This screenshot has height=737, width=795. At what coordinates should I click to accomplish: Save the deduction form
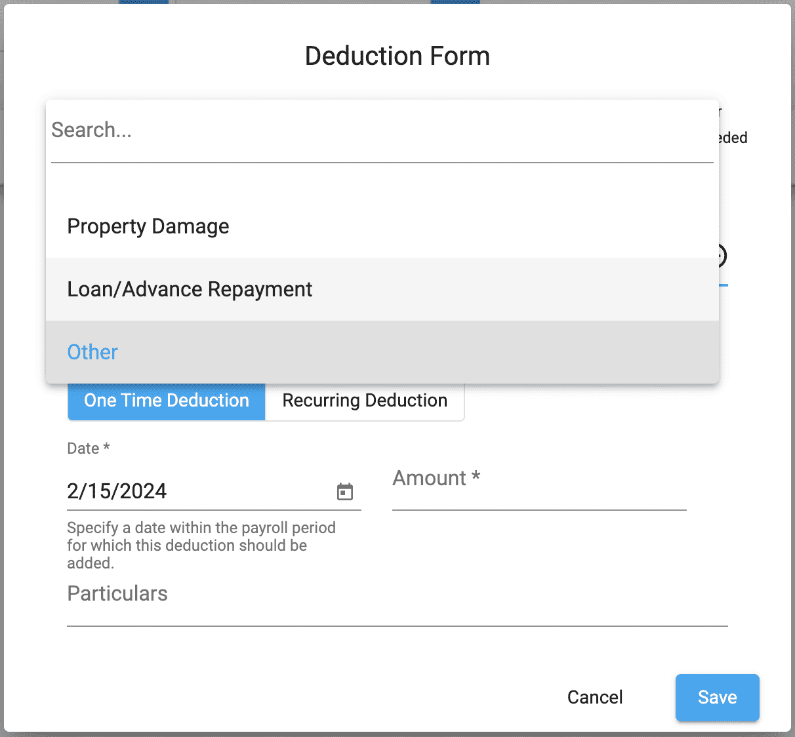click(x=717, y=698)
